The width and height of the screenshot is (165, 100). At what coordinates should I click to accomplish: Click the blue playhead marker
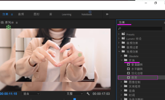[75, 99]
